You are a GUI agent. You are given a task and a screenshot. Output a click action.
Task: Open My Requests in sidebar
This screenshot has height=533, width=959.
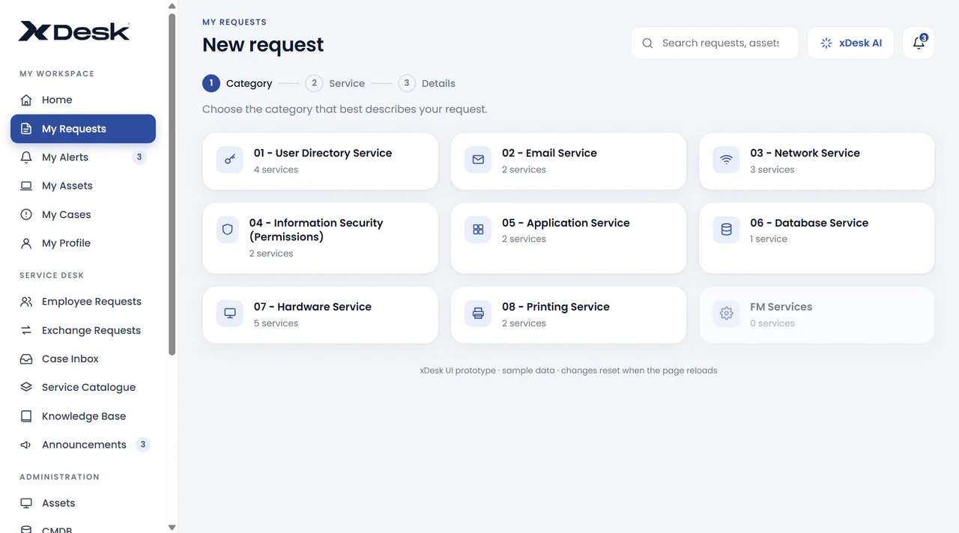pyautogui.click(x=83, y=129)
